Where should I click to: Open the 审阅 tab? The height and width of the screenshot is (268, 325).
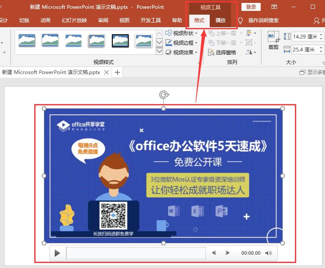[x=103, y=20]
